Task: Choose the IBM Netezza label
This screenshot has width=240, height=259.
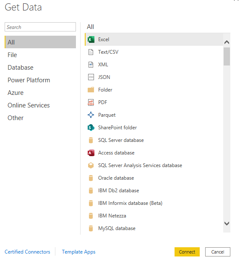Action: tap(112, 216)
